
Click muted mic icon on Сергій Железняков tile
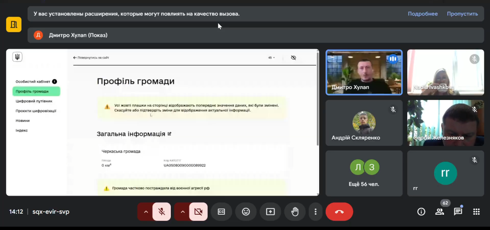click(474, 110)
